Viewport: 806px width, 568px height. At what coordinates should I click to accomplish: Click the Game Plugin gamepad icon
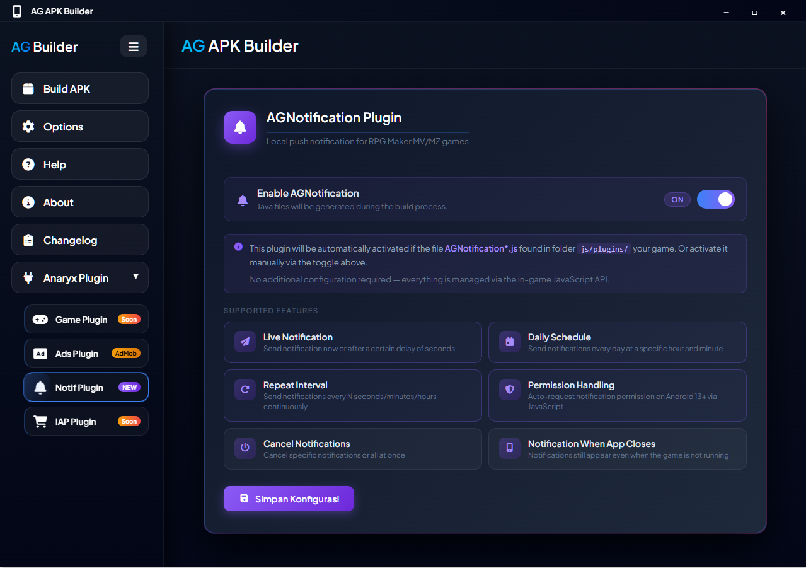[40, 320]
